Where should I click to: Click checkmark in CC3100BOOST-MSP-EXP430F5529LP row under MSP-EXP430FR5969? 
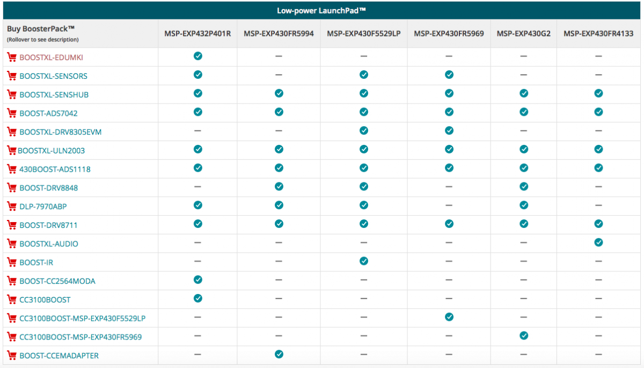[x=449, y=317]
